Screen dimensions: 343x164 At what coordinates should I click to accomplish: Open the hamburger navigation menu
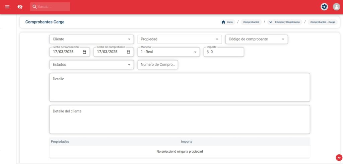coord(7,7)
